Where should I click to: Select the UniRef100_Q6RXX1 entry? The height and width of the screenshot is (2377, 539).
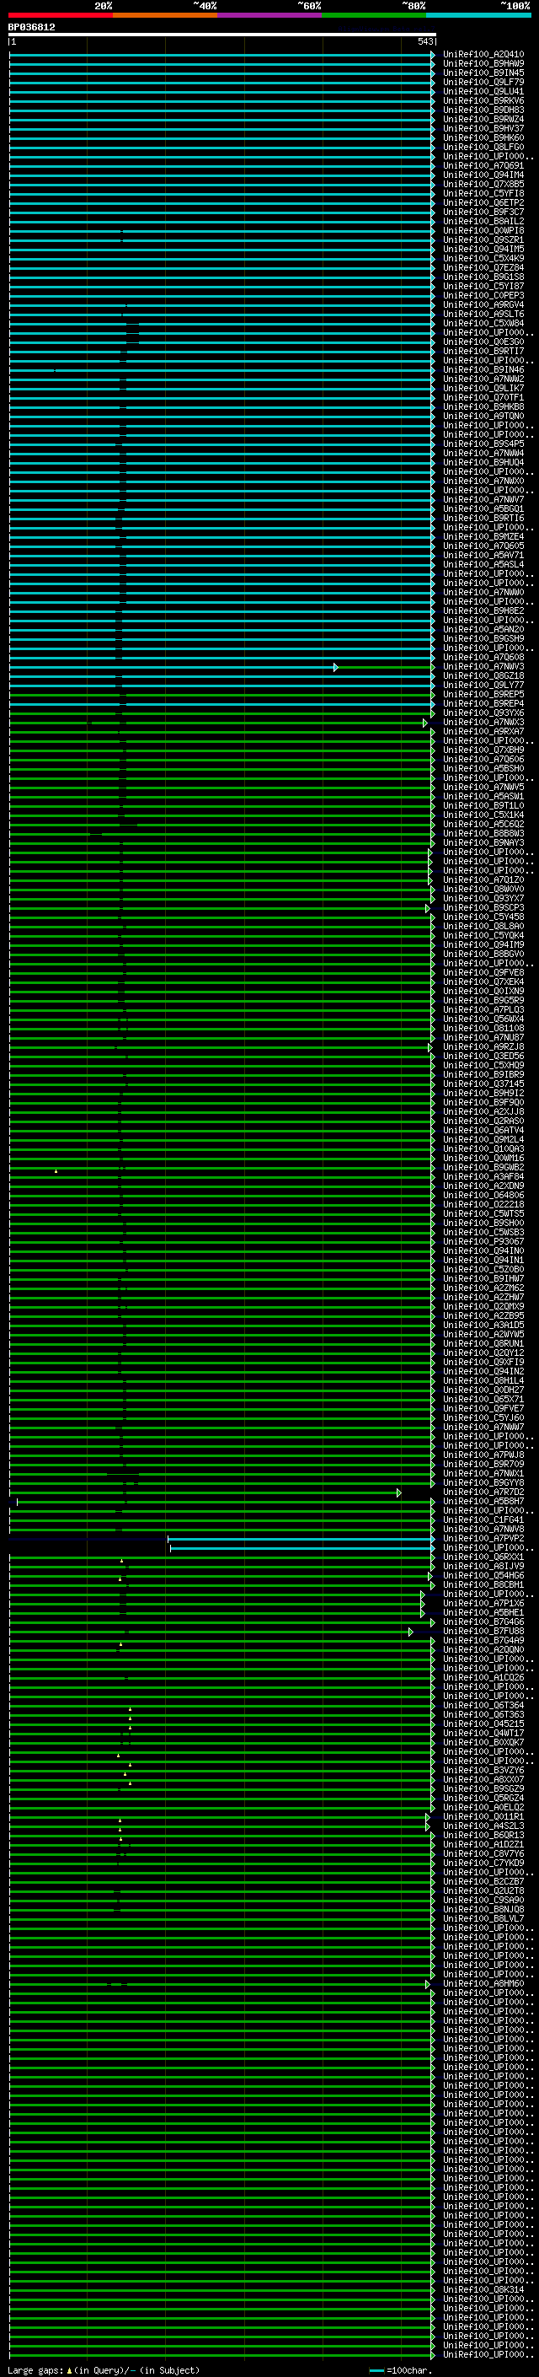[x=483, y=1557]
